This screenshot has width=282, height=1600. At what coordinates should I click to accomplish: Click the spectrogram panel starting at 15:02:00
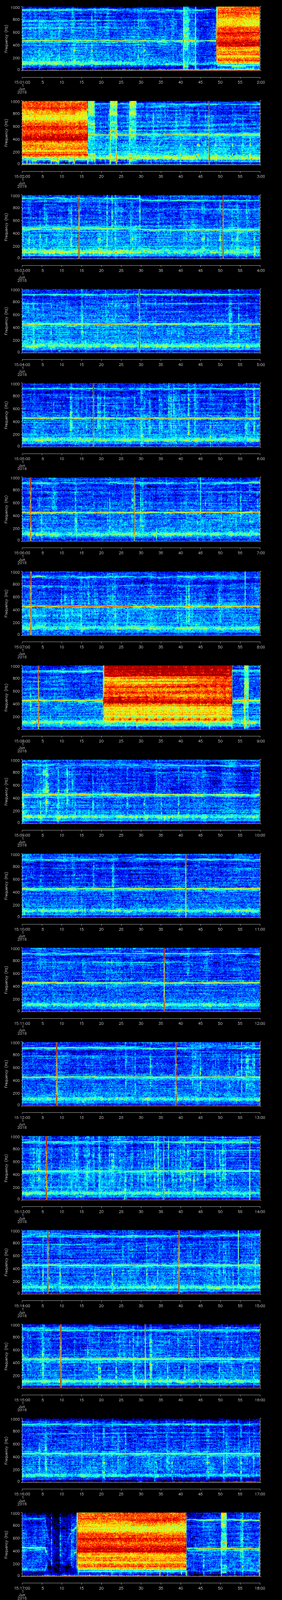point(141,132)
